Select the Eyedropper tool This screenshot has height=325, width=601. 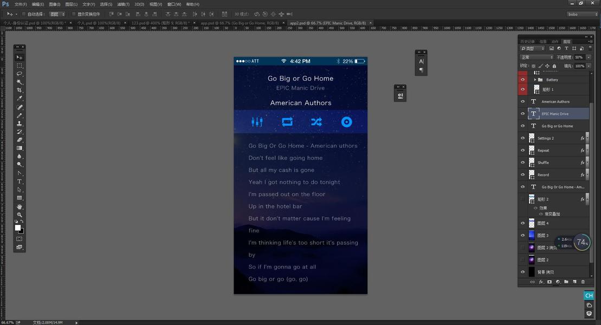tap(19, 99)
